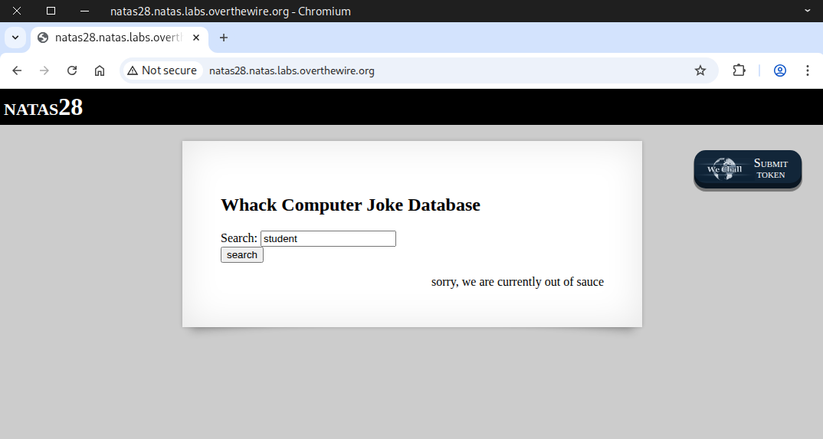The width and height of the screenshot is (823, 439).
Task: View site info via Not secure chip
Action: point(162,70)
